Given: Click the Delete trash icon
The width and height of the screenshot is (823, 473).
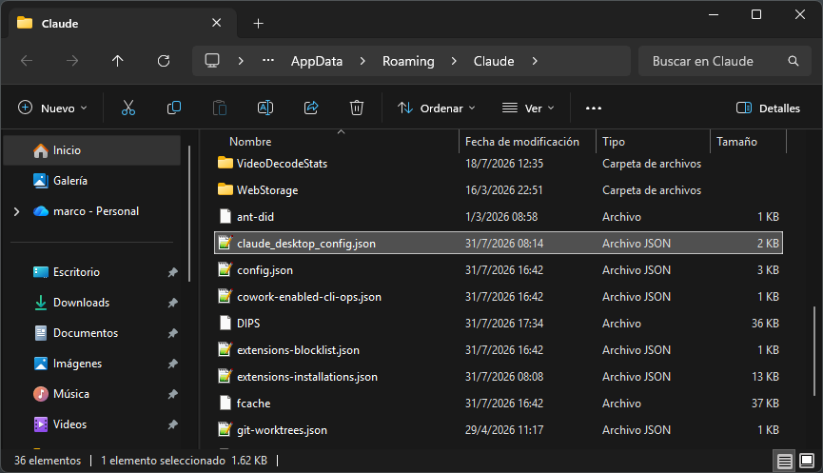Looking at the screenshot, I should click(x=357, y=108).
